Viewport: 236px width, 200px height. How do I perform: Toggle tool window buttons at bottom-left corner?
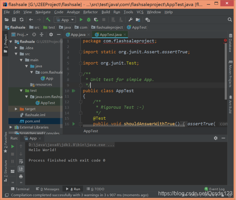(6, 195)
